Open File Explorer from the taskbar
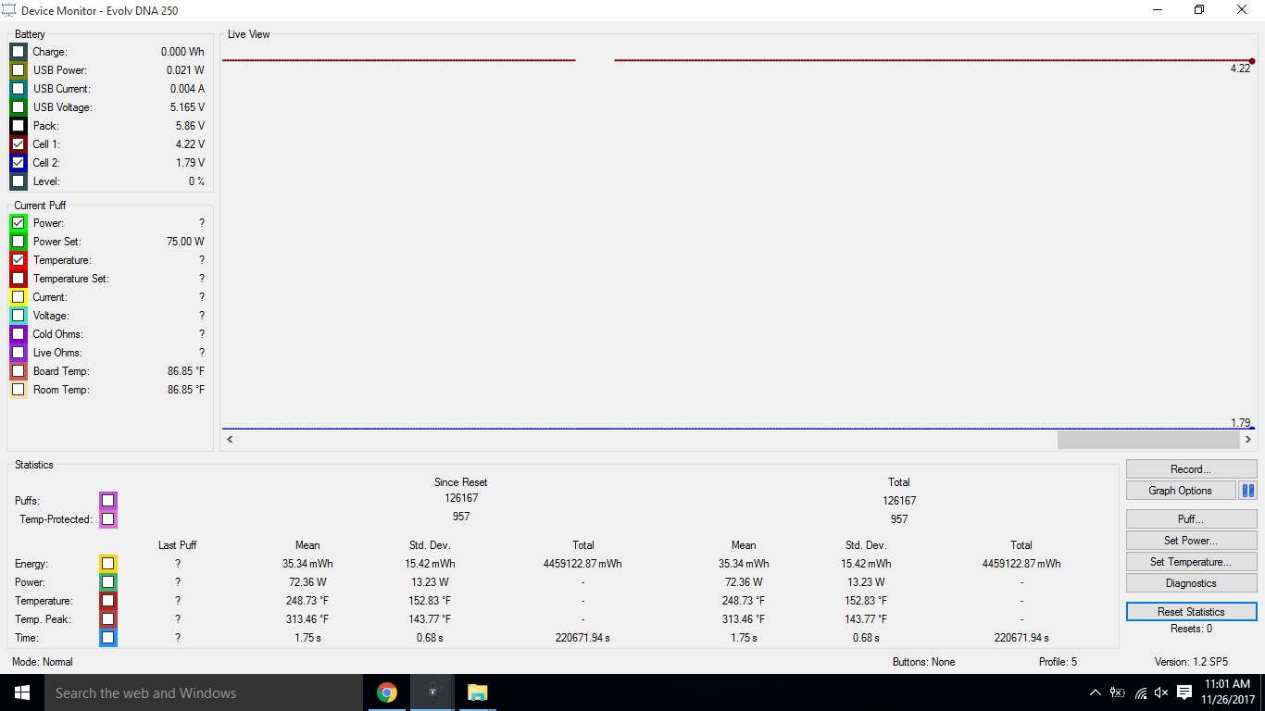Screen dimensions: 1265x711 click(x=477, y=692)
